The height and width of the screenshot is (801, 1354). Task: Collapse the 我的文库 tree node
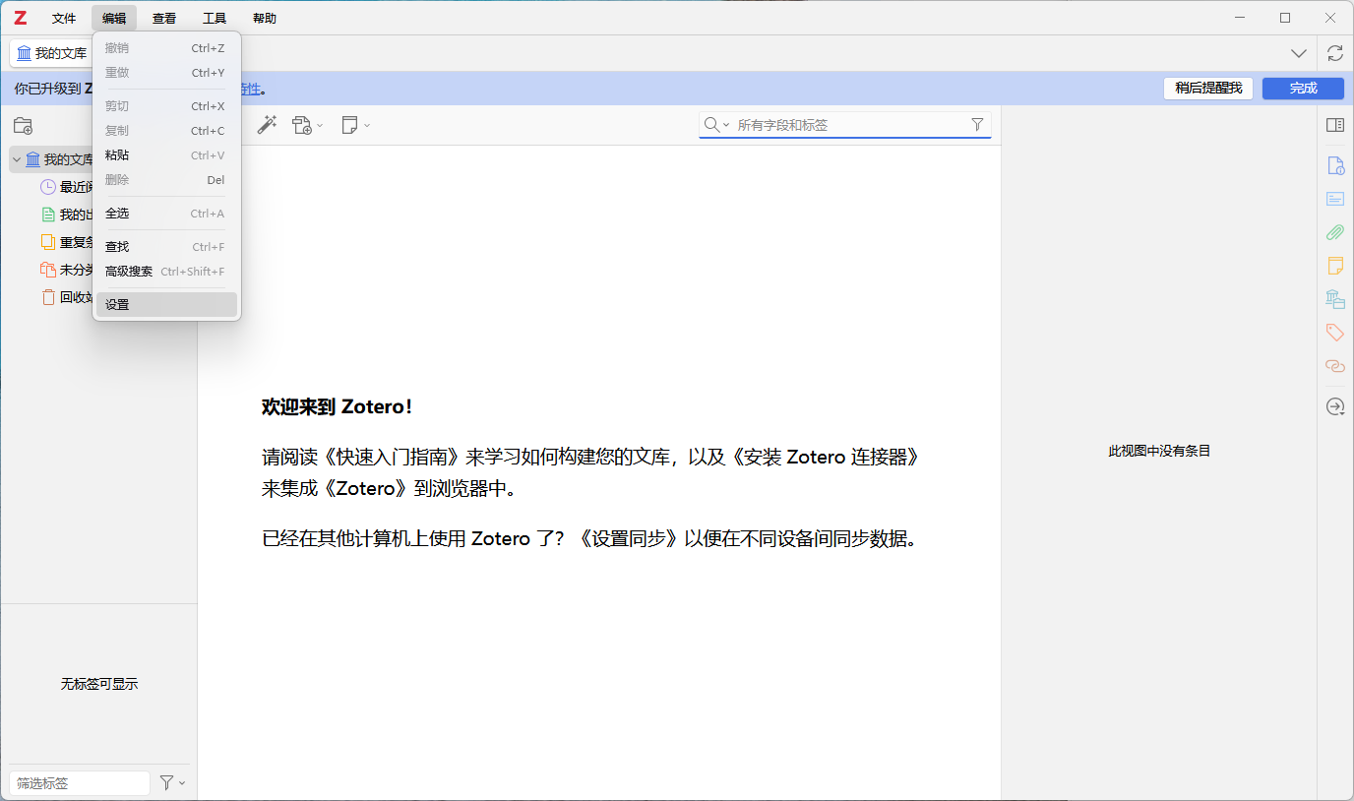coord(17,159)
